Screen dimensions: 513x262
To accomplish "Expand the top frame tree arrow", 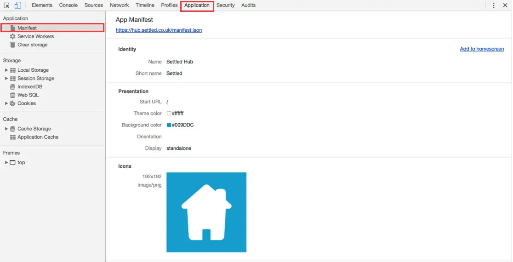I will tap(6, 163).
